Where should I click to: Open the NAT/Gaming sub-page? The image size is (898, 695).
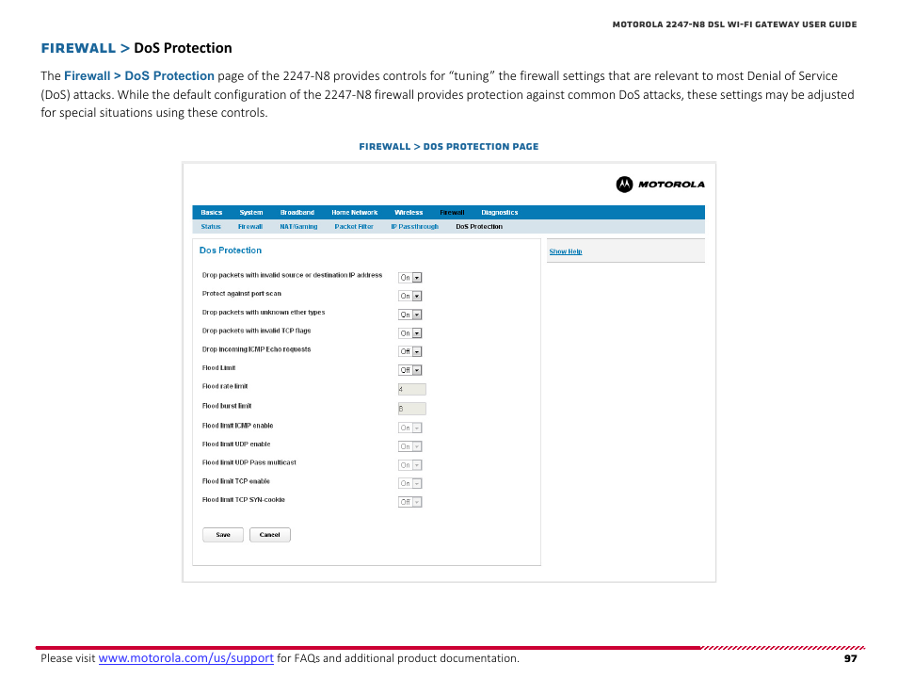tap(297, 226)
